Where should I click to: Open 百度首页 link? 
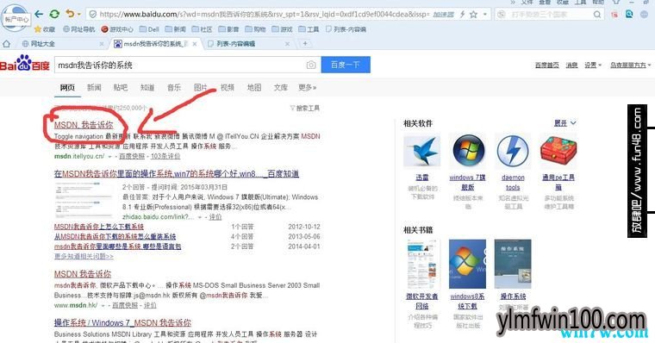(546, 65)
